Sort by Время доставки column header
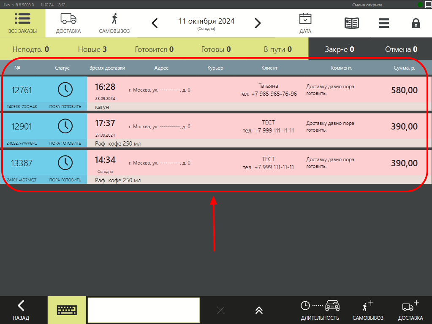This screenshot has width=432, height=324. pos(107,68)
